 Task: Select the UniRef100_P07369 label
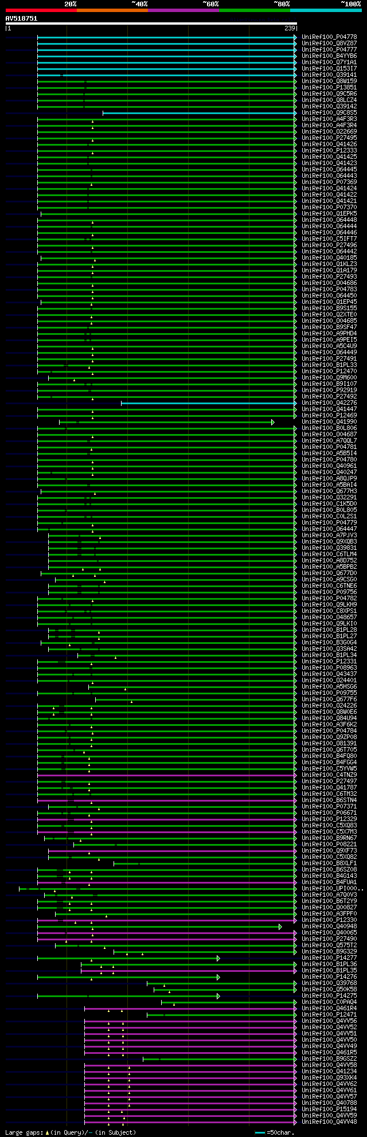pyautogui.click(x=329, y=182)
